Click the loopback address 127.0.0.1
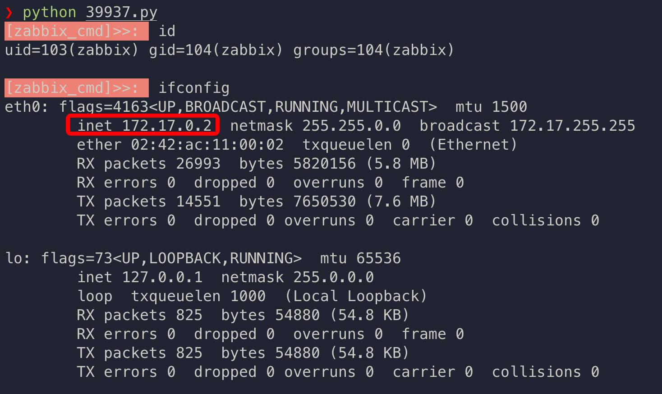 point(162,277)
